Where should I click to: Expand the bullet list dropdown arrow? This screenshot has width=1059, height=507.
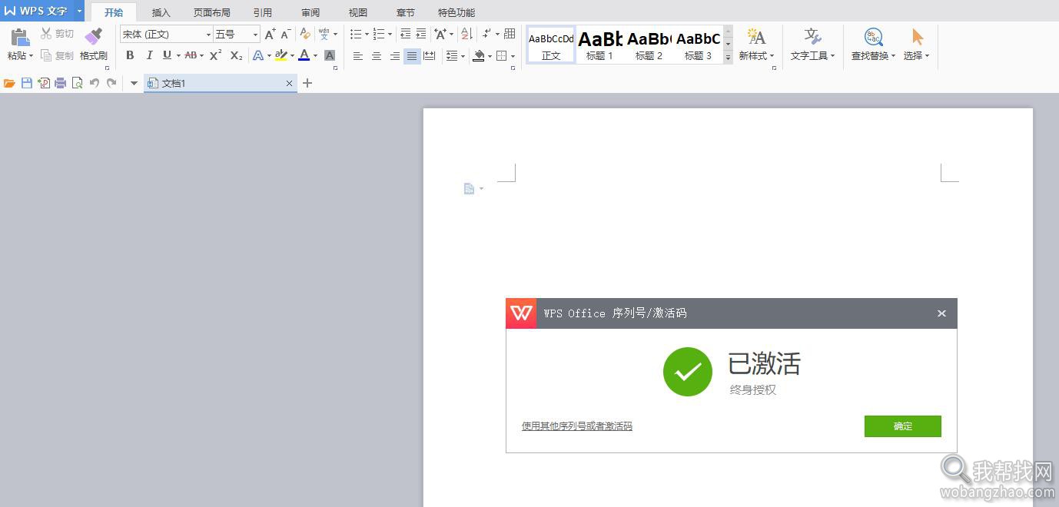tap(367, 35)
